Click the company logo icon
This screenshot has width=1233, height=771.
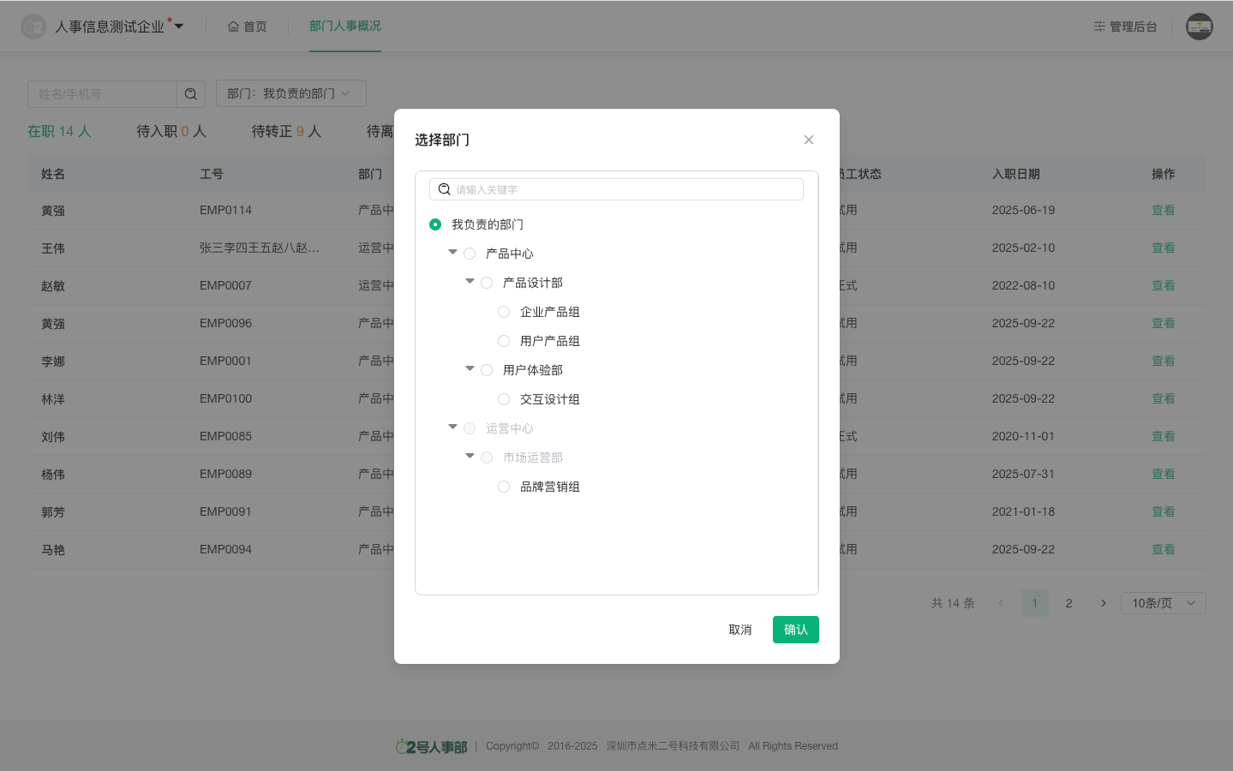(x=33, y=27)
